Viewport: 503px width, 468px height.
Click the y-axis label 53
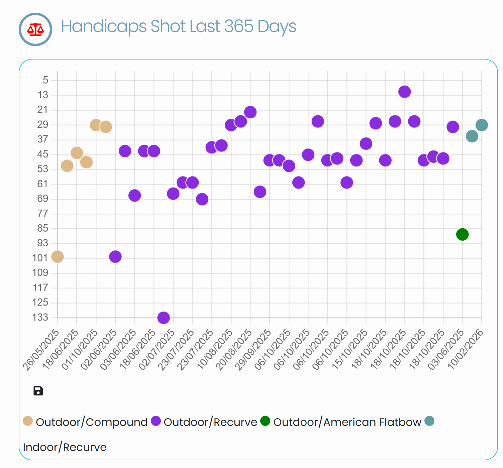coord(43,169)
